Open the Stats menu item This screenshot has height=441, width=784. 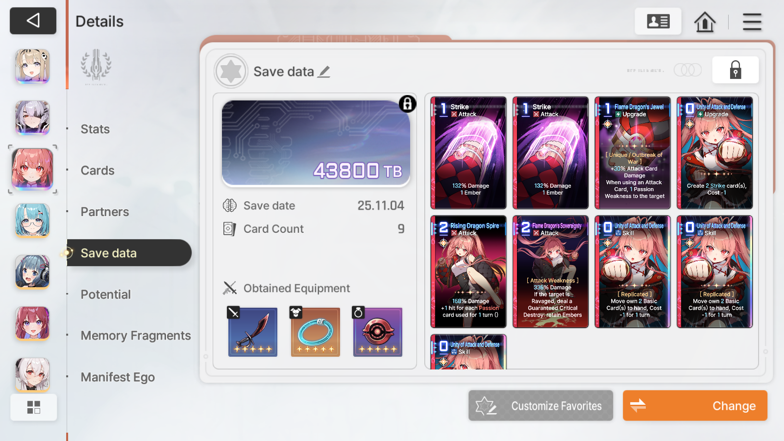pos(95,129)
